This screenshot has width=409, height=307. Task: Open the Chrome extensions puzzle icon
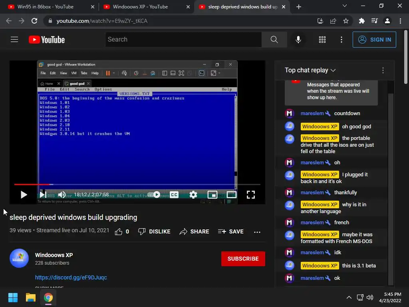(x=362, y=21)
